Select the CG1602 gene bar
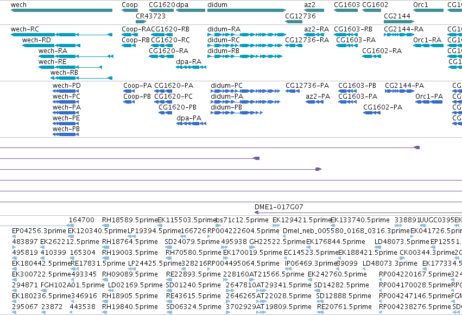 pyautogui.click(x=371, y=10)
